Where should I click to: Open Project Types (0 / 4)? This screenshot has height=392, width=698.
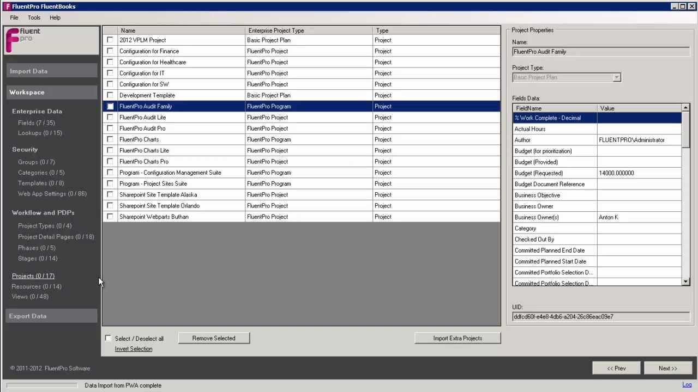tap(45, 226)
